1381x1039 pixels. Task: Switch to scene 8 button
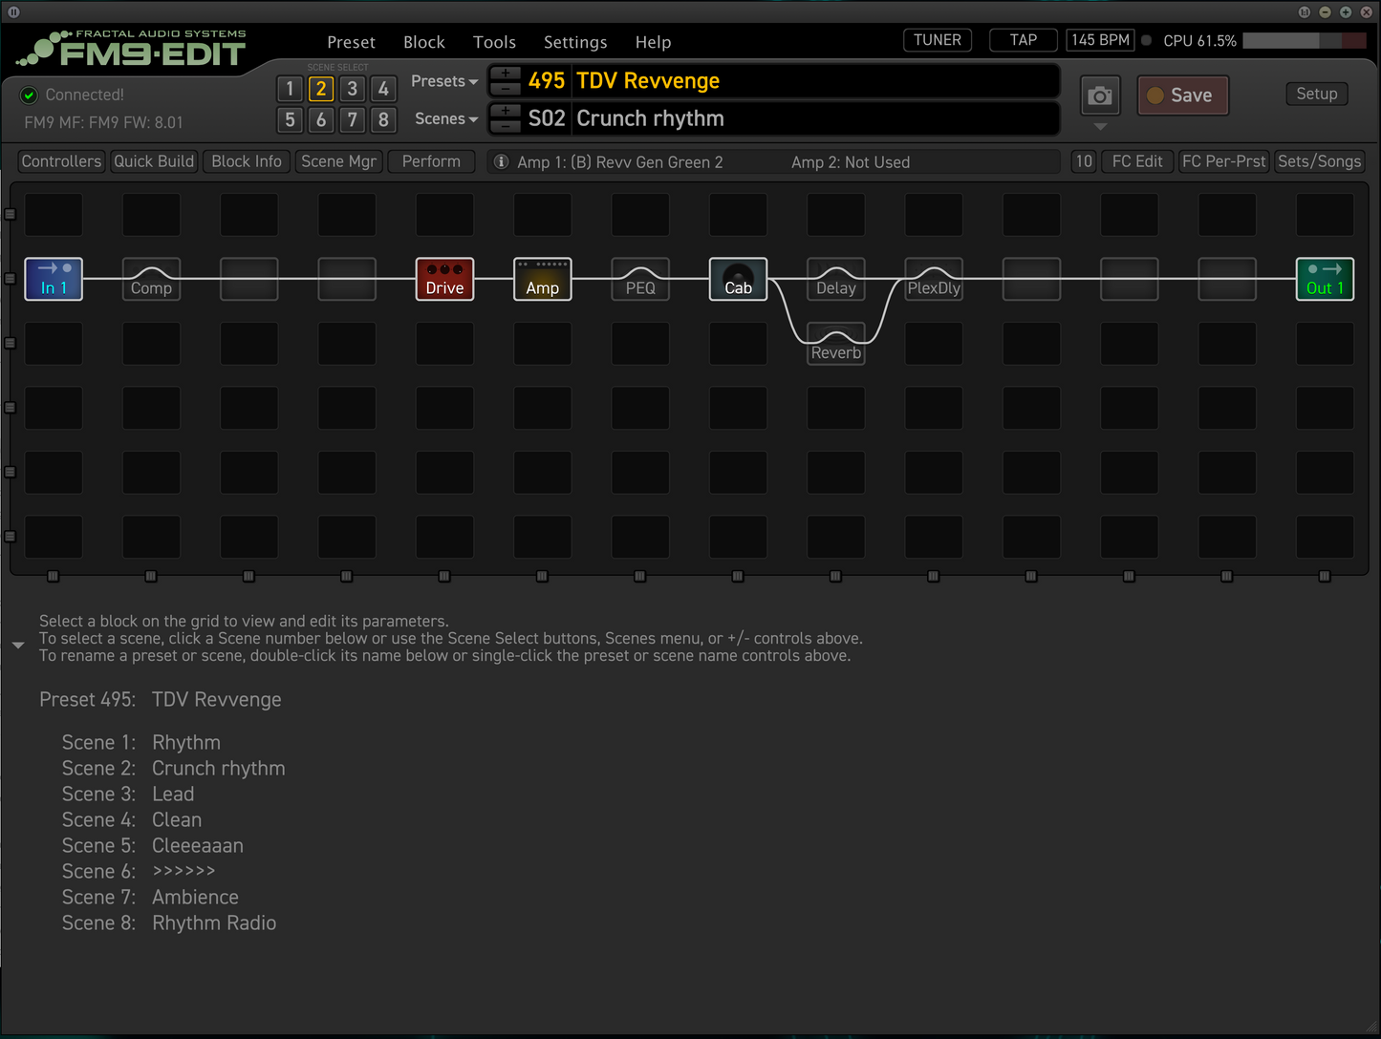point(383,119)
